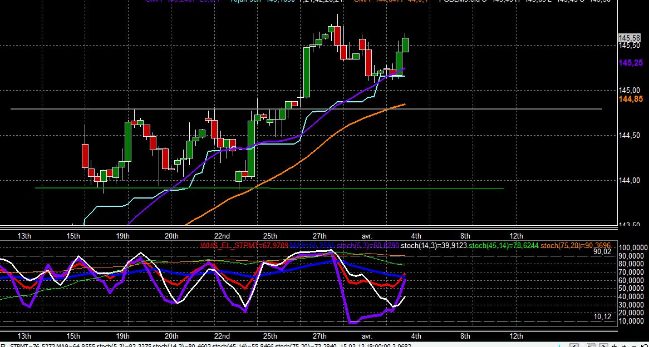Click the 12th date under the indicator panel
The image size is (649, 347).
click(x=516, y=336)
